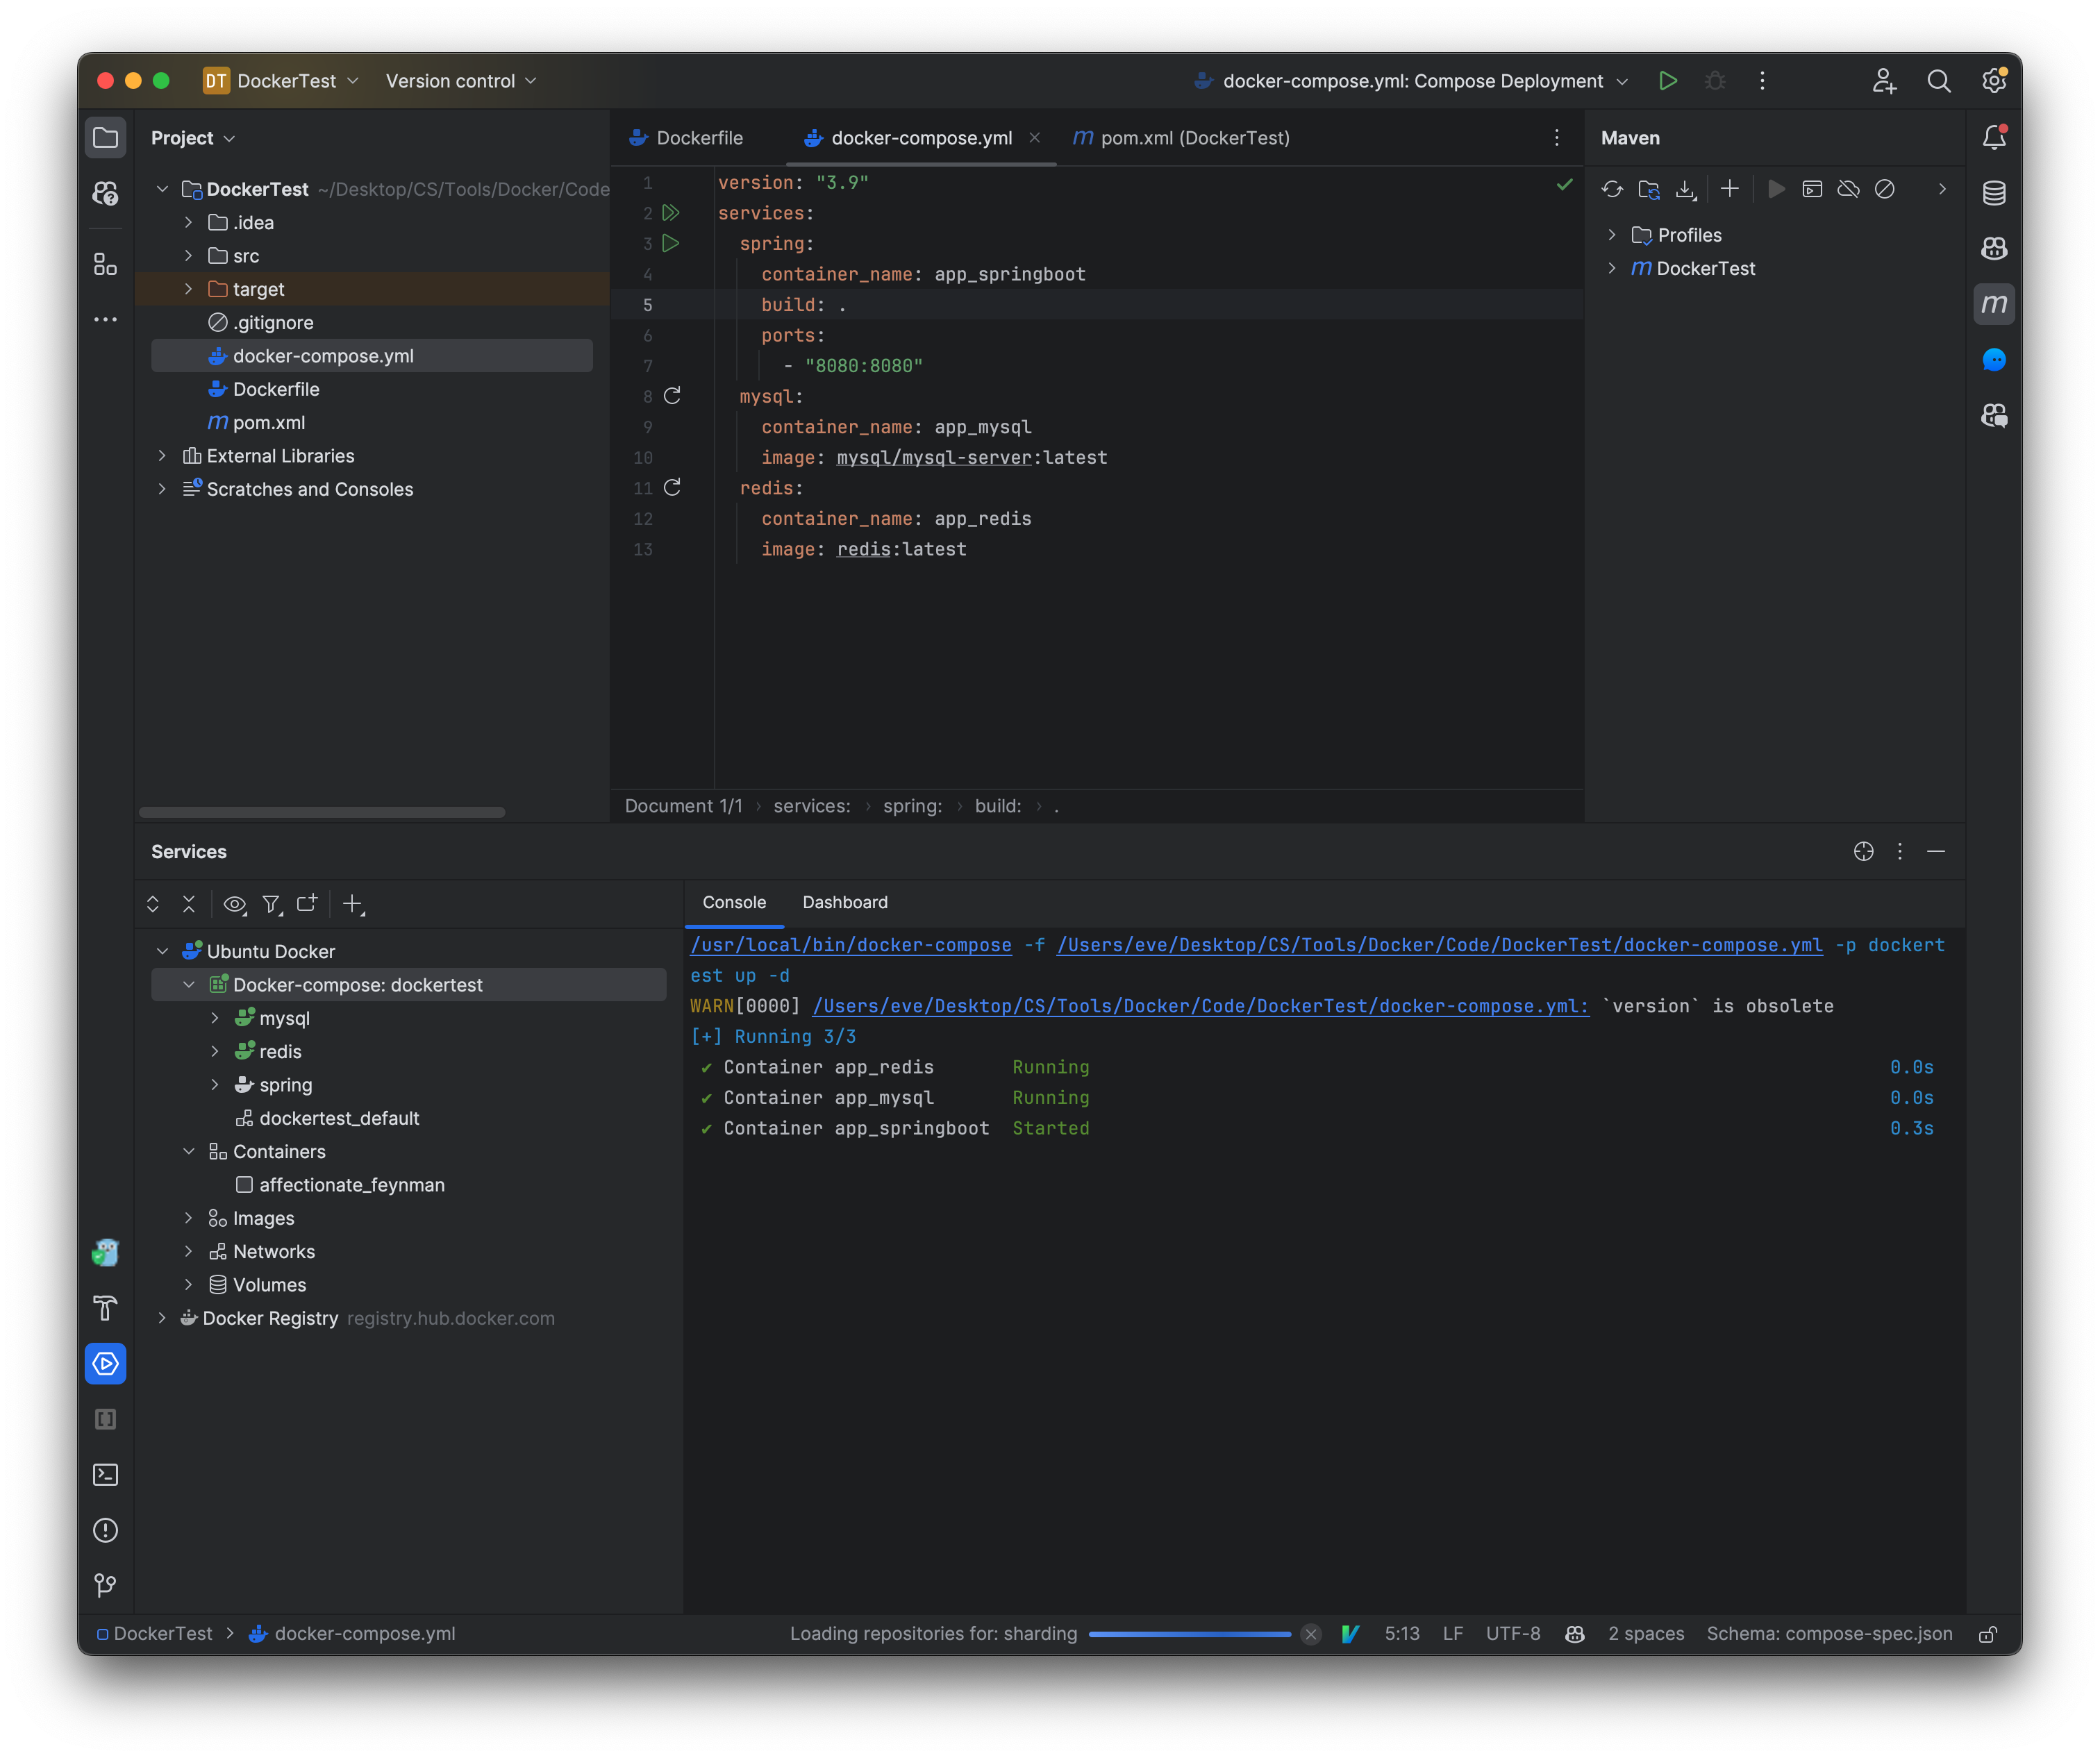Expand Maven Profiles node
This screenshot has width=2100, height=1758.
(x=1612, y=235)
